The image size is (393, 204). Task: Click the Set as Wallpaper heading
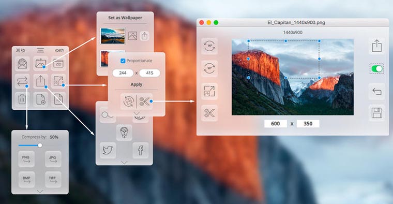pos(125,18)
